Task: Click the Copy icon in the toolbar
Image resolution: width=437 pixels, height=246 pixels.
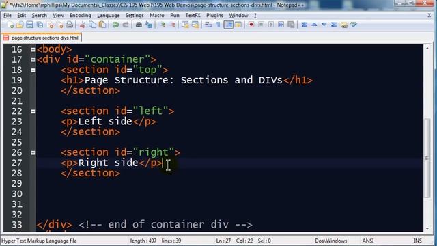Action: [x=92, y=25]
